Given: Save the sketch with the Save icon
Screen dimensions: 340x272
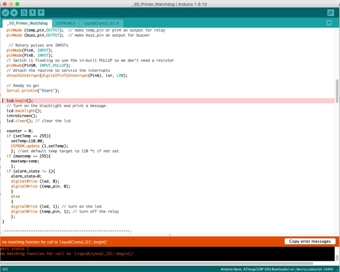Looking at the screenshot, I should pos(41,13).
